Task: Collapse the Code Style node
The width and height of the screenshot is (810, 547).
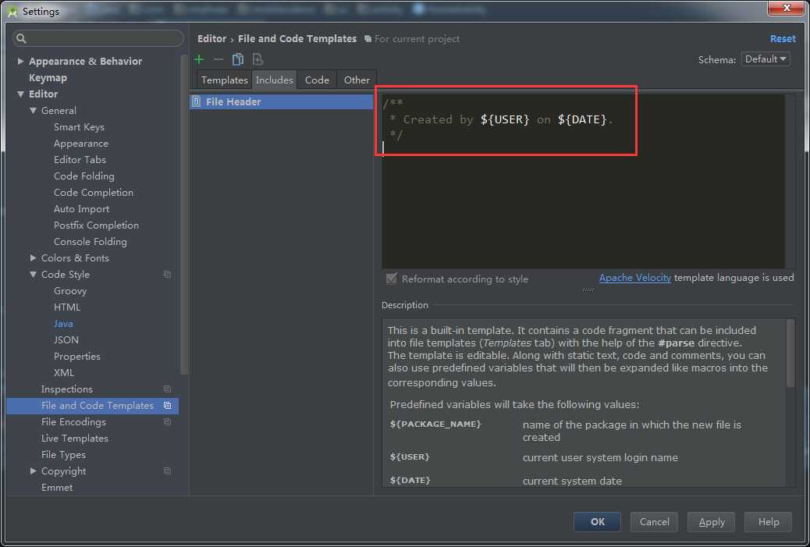Action: click(x=33, y=274)
